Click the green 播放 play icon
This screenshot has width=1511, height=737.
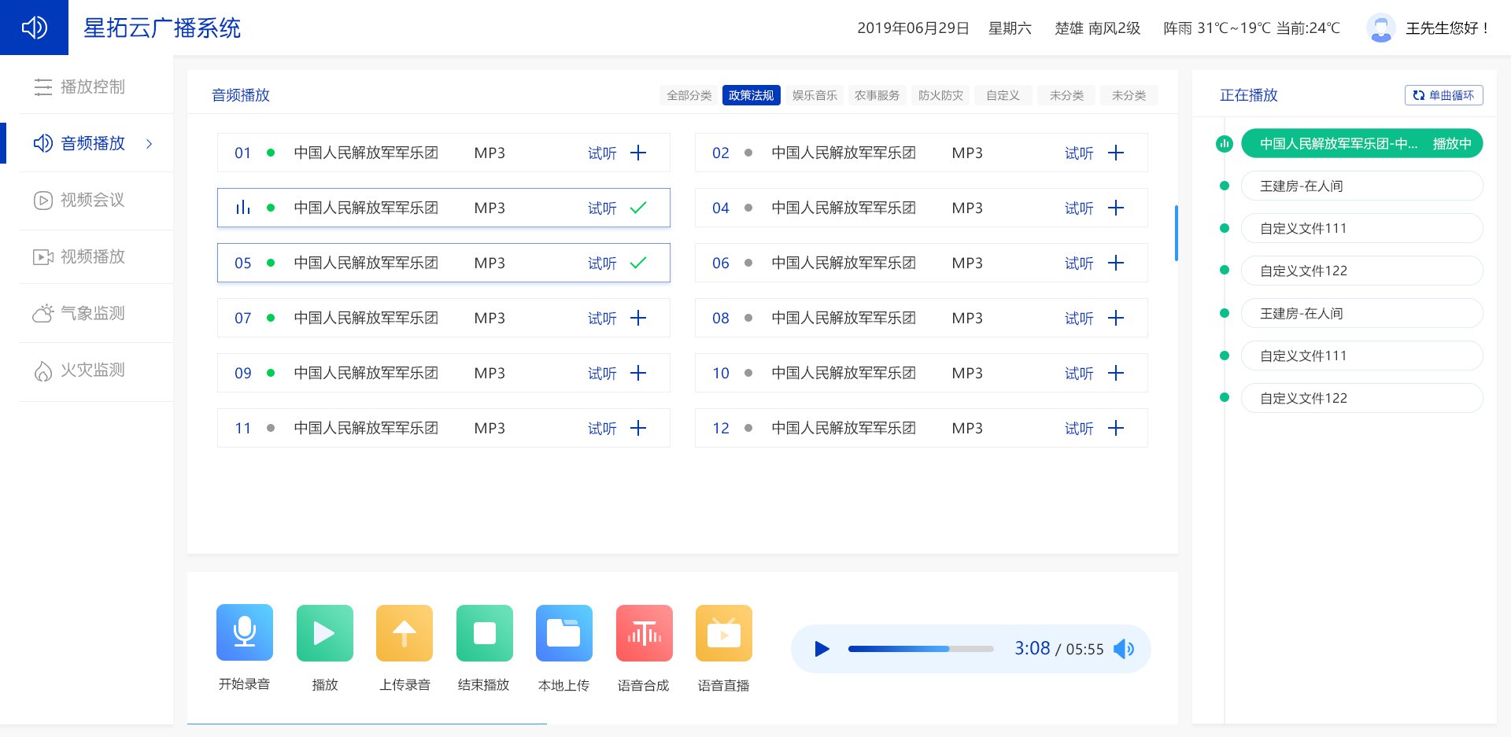point(325,632)
